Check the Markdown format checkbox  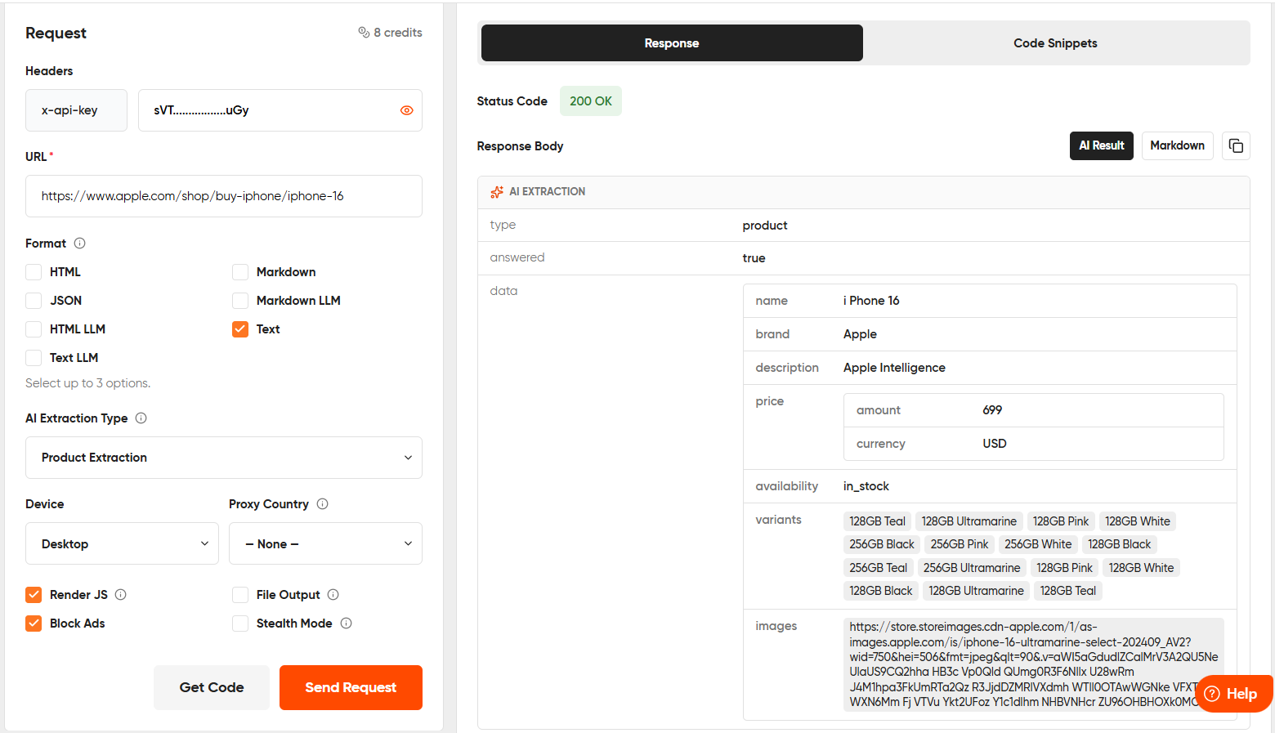click(240, 272)
